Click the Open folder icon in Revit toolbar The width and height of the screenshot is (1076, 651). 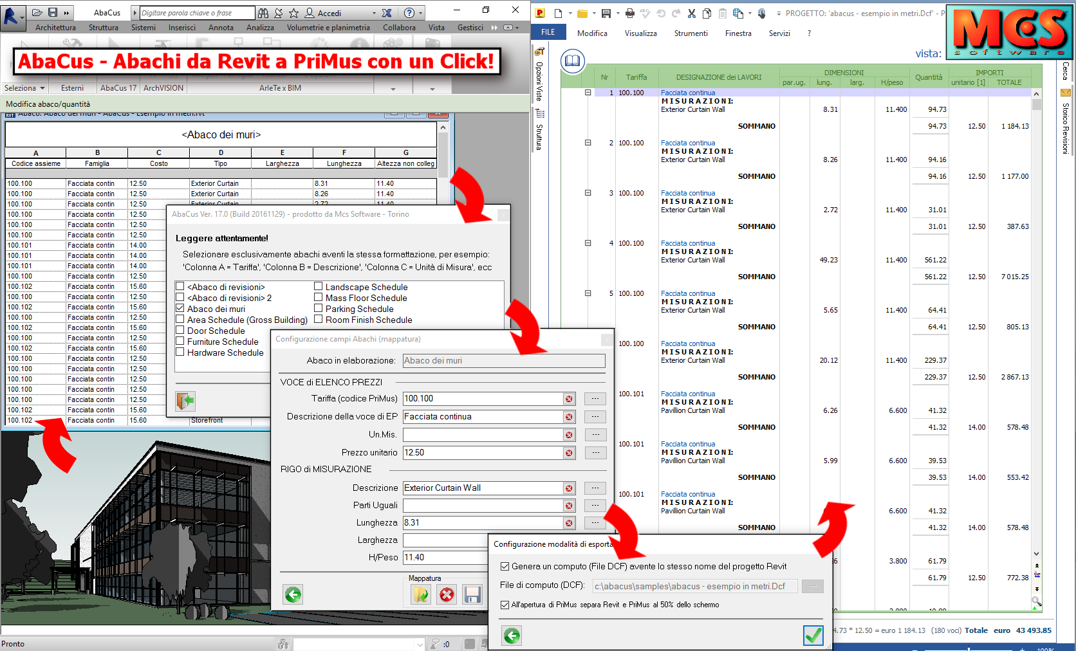click(37, 13)
